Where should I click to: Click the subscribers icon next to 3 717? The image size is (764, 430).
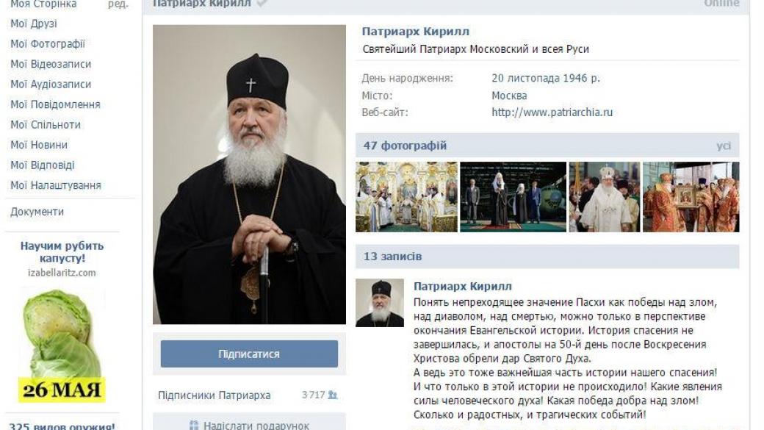(x=333, y=395)
